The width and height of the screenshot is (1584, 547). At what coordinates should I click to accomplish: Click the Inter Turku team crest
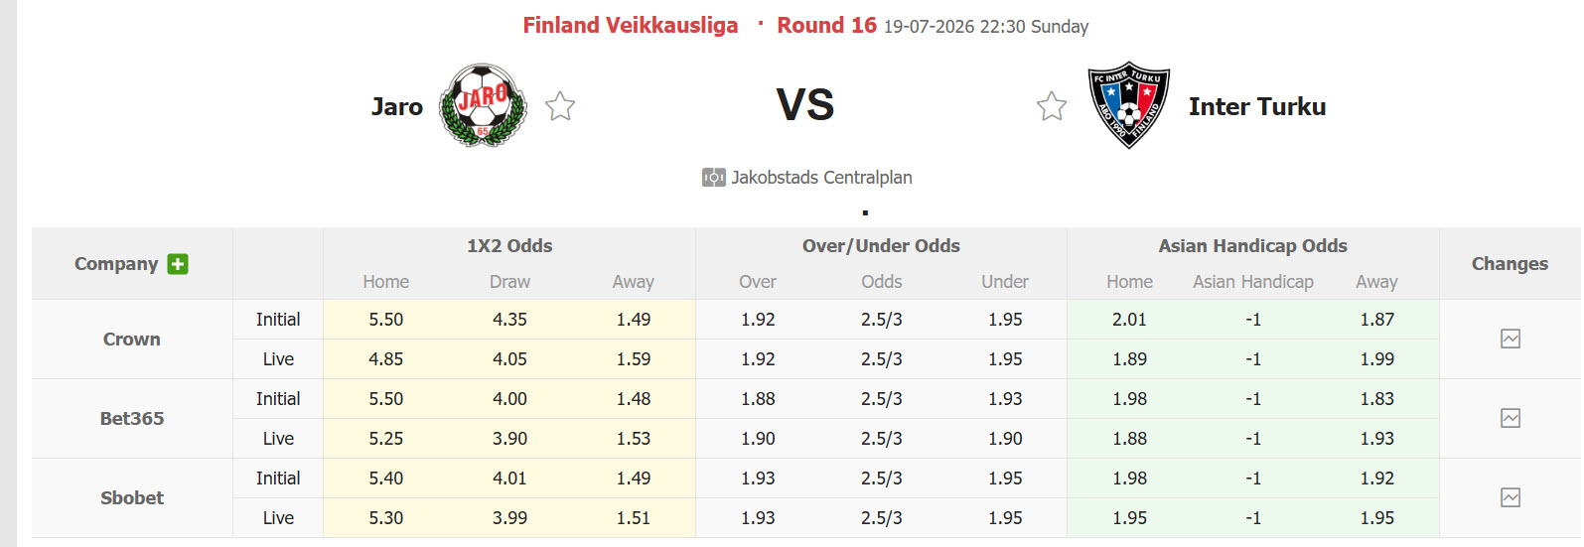pyautogui.click(x=1129, y=106)
